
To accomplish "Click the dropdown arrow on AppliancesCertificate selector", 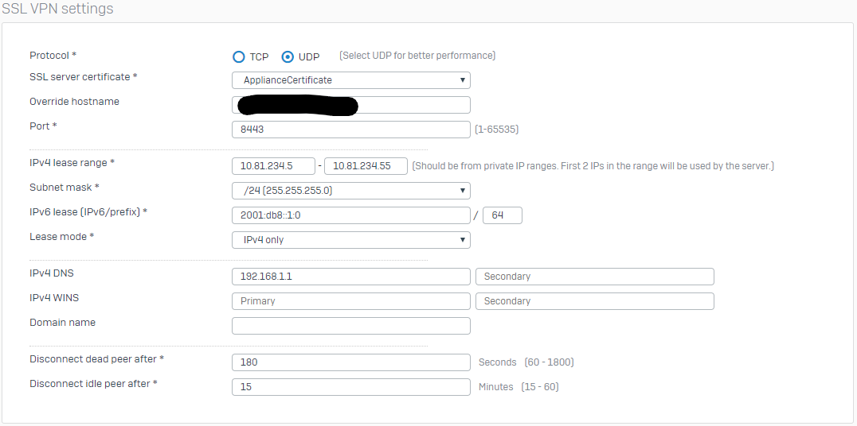I will [462, 80].
